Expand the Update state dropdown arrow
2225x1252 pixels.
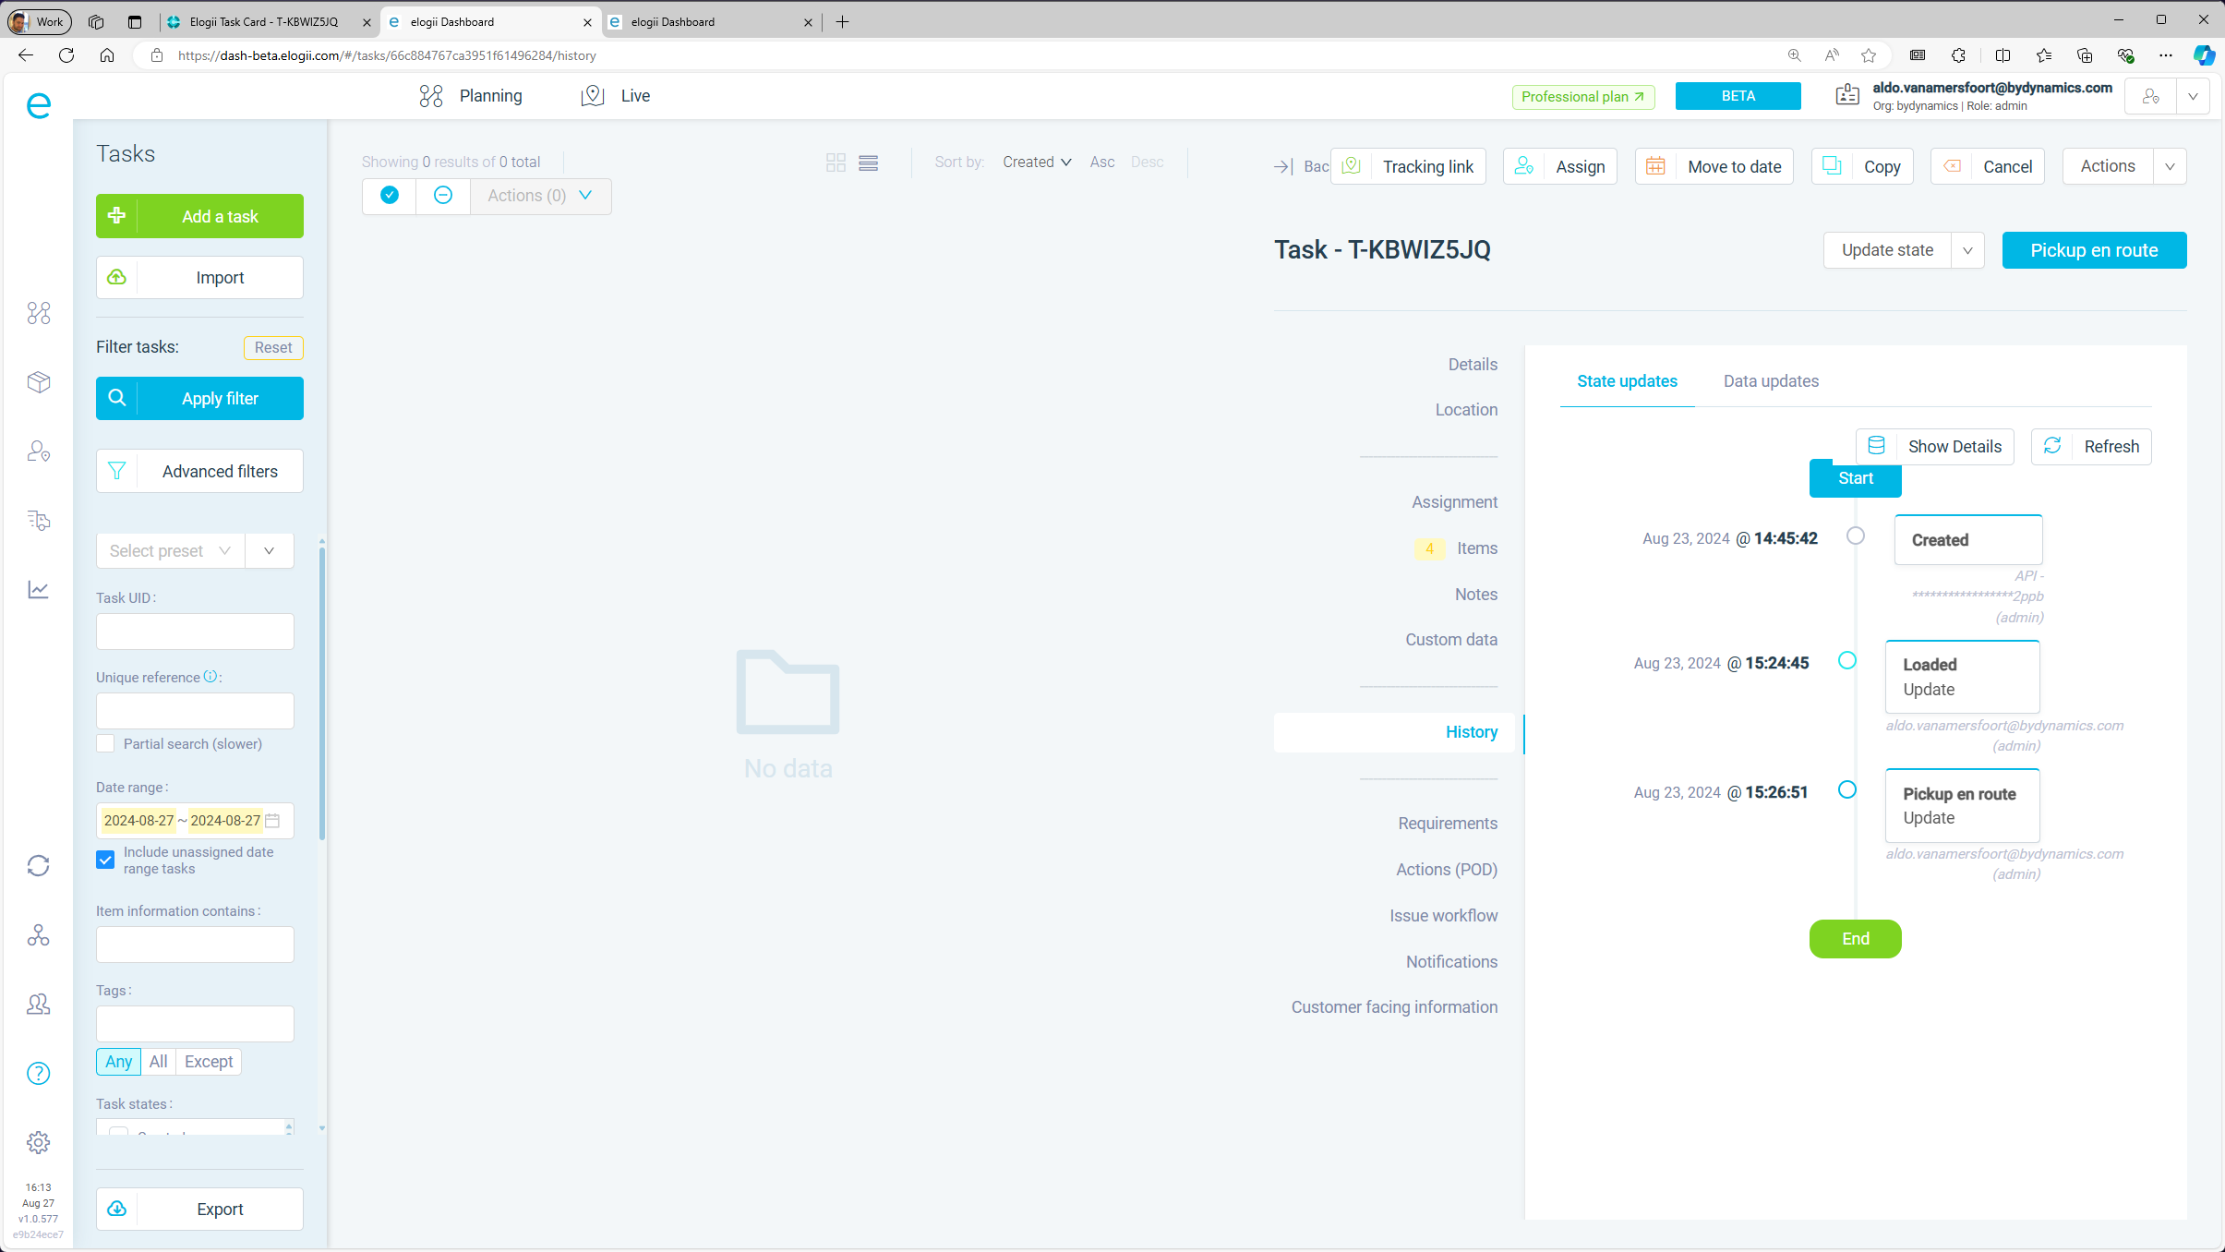1967,250
